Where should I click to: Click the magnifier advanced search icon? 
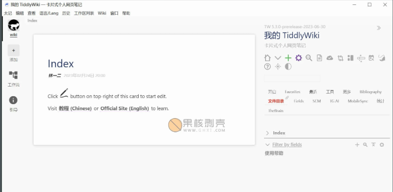click(x=309, y=58)
